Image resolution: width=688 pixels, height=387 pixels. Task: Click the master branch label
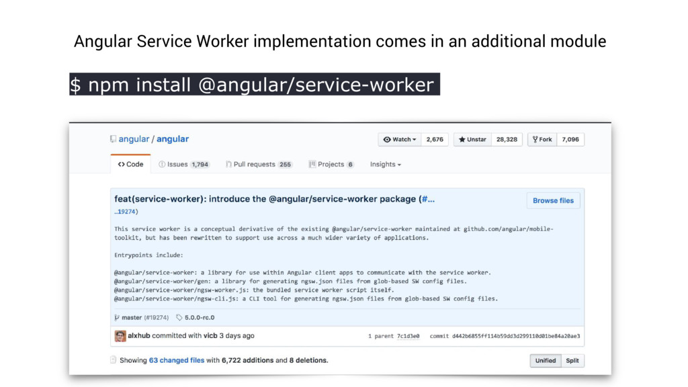click(x=132, y=317)
